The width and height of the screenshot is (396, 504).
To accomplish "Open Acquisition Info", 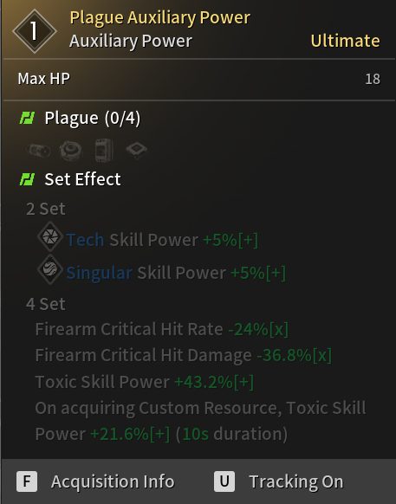I will (x=113, y=481).
